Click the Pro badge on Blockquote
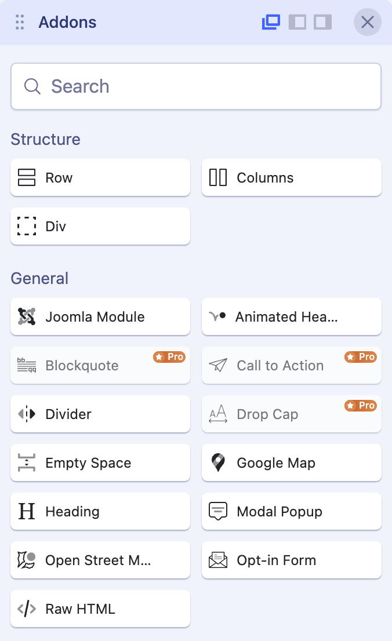Screen dimensions: 392x641 pyautogui.click(x=169, y=357)
